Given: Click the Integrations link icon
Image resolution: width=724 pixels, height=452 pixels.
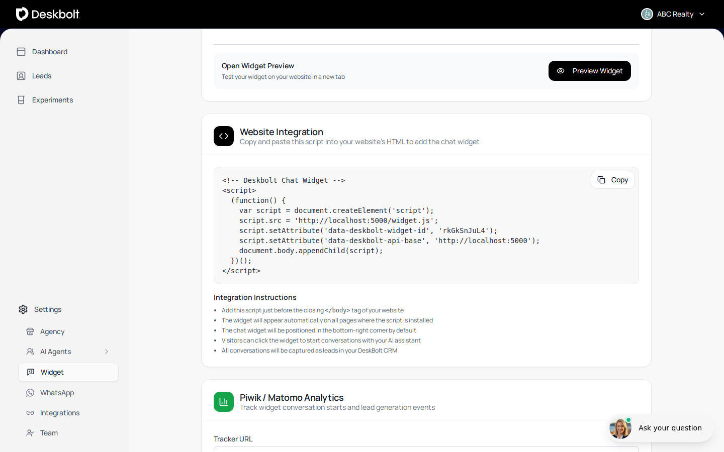Looking at the screenshot, I should (x=30, y=413).
